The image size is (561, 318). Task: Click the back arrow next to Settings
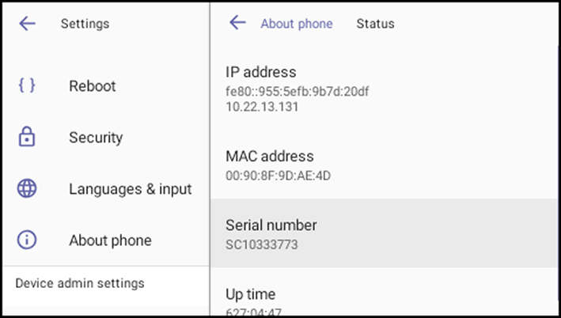click(27, 24)
